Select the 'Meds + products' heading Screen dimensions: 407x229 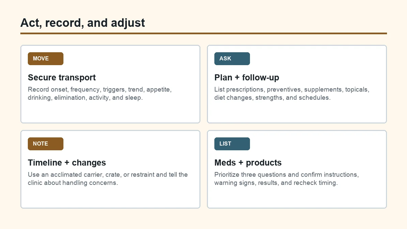(248, 163)
